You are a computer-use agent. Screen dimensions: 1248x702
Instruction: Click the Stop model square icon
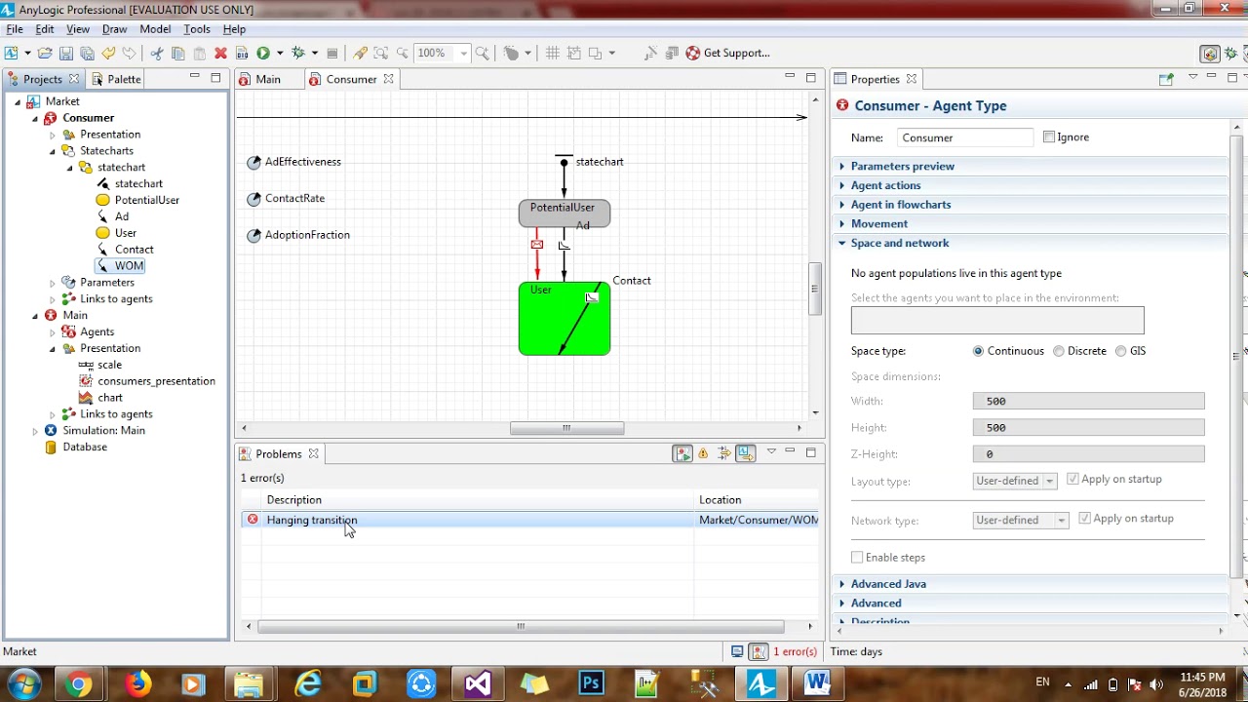[x=332, y=53]
